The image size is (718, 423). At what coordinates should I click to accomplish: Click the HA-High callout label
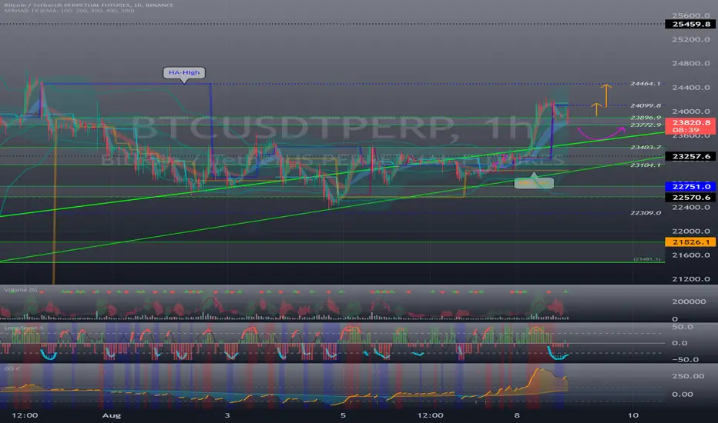pos(184,72)
